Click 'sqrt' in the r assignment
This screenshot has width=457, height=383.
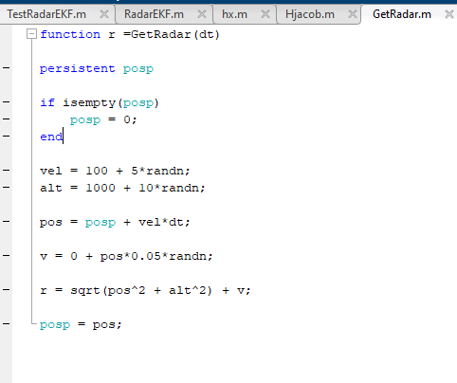pyautogui.click(x=85, y=291)
